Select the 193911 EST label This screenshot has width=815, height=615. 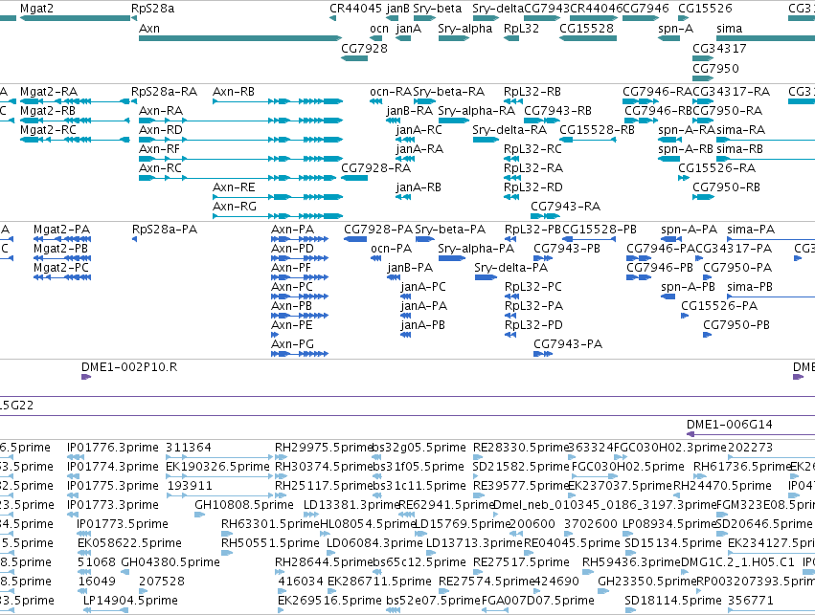point(190,486)
